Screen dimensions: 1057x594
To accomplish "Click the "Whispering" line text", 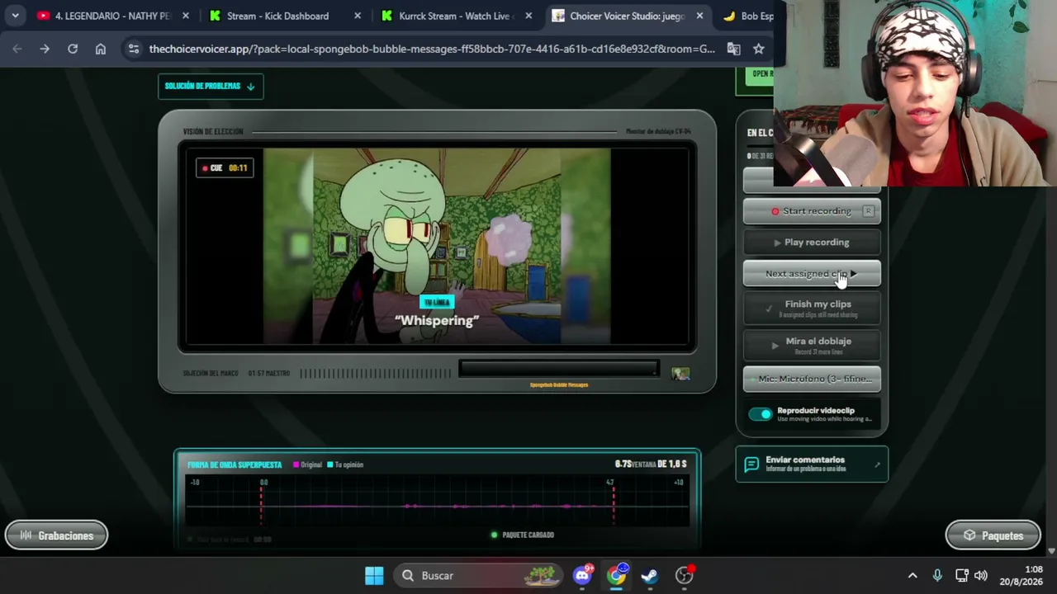I will [x=437, y=320].
